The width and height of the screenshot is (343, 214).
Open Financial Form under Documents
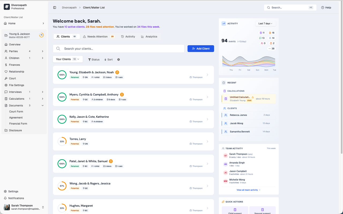click(x=18, y=124)
